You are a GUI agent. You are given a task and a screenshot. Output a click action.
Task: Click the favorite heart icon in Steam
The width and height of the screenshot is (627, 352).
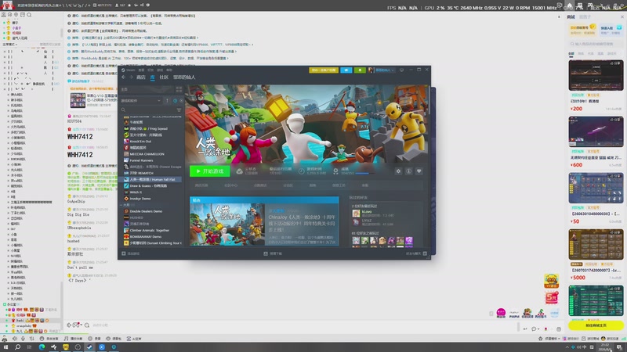pyautogui.click(x=419, y=171)
